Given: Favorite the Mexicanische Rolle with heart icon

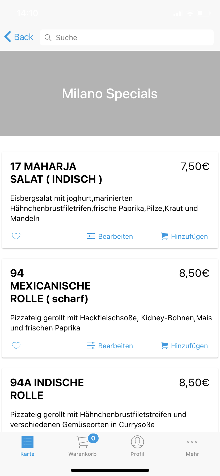Looking at the screenshot, I should 16,345.
